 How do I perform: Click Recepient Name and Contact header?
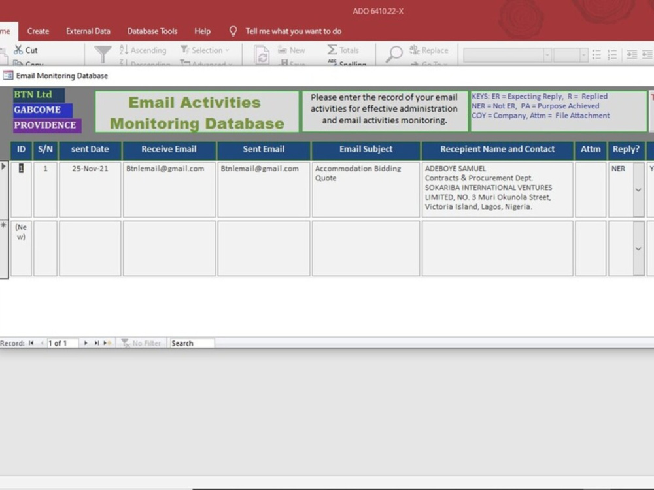[497, 150]
